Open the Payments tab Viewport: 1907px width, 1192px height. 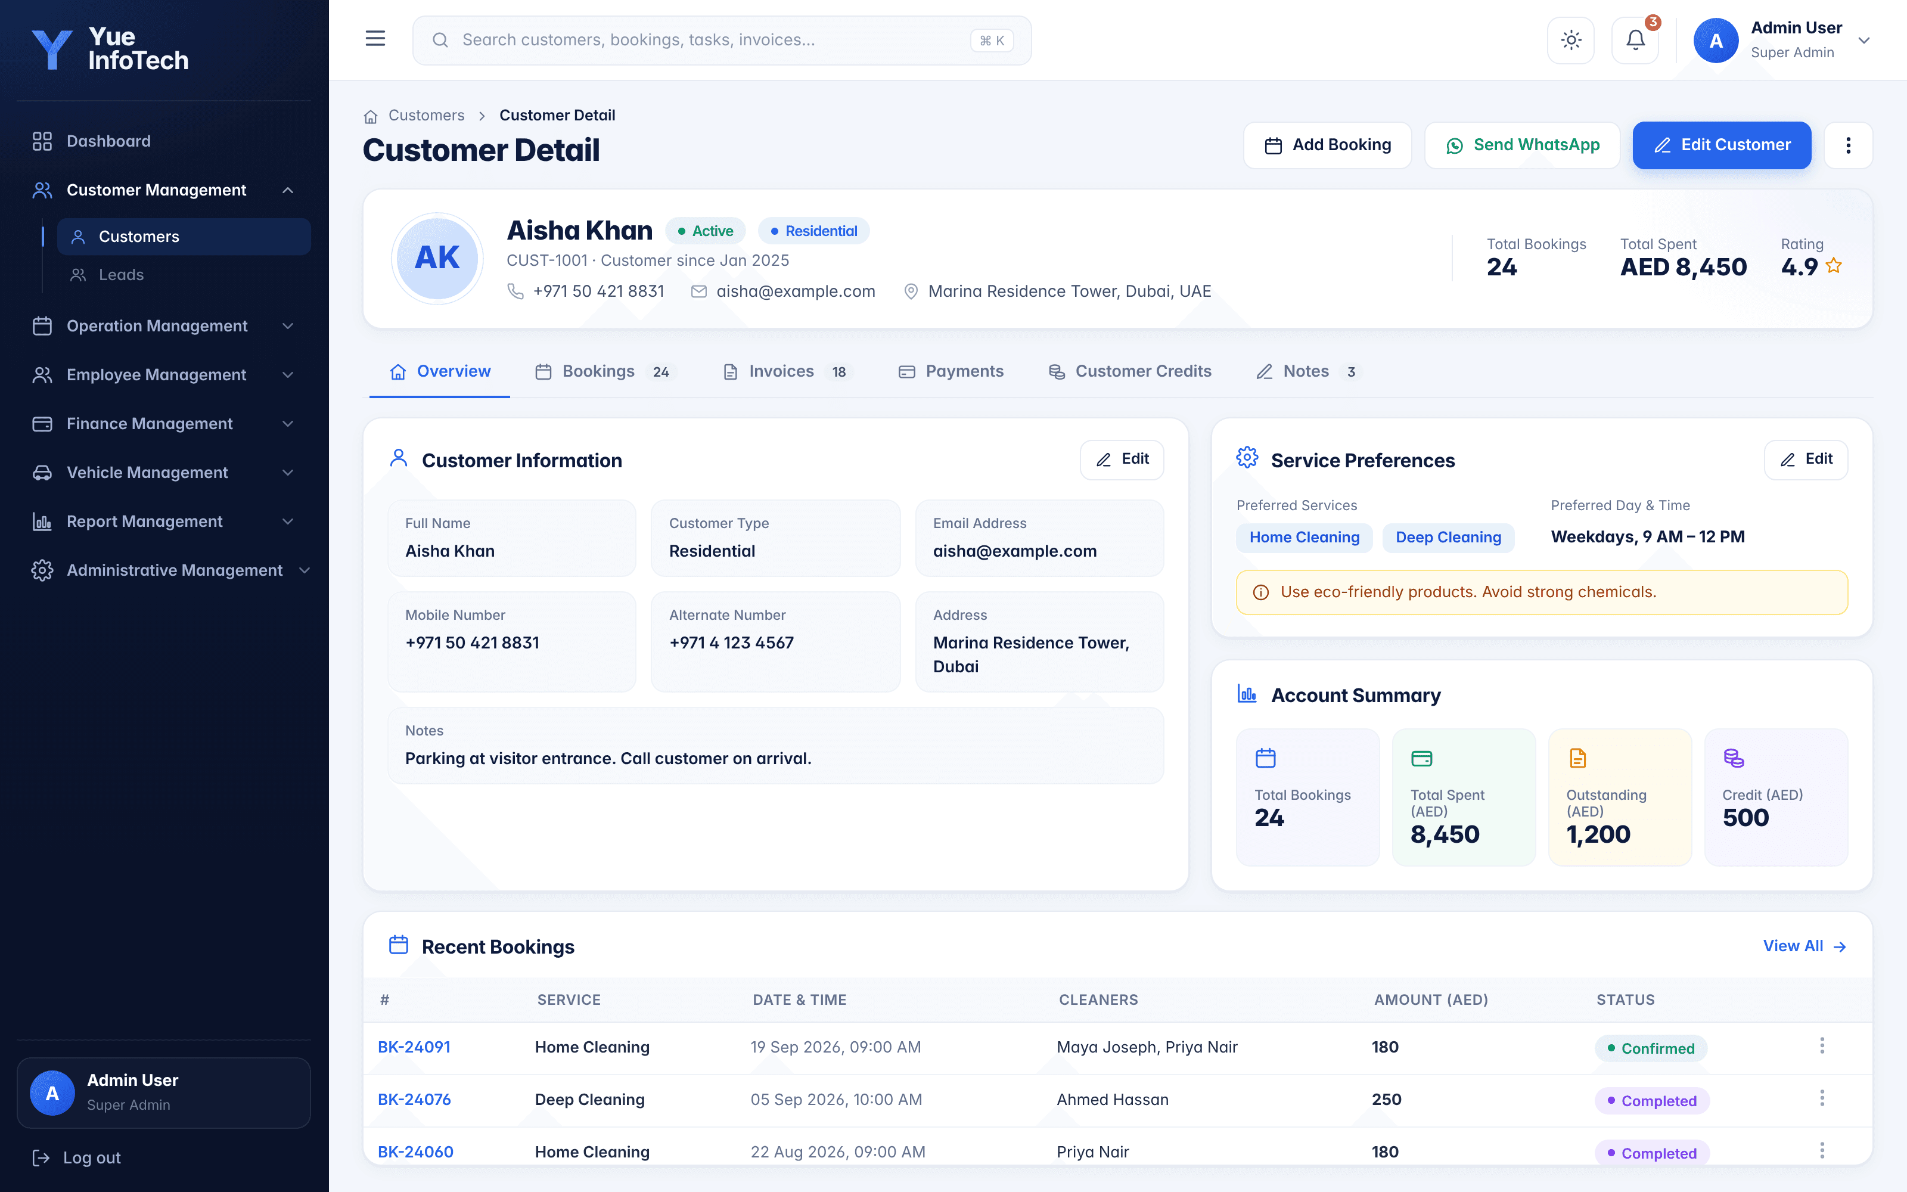pos(951,371)
